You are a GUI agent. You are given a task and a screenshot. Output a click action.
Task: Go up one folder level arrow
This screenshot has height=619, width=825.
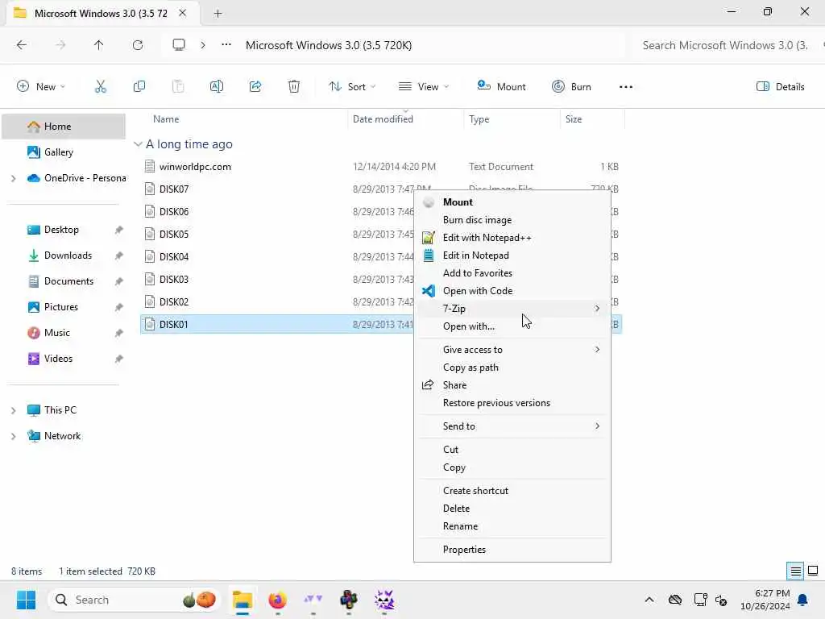coord(99,45)
